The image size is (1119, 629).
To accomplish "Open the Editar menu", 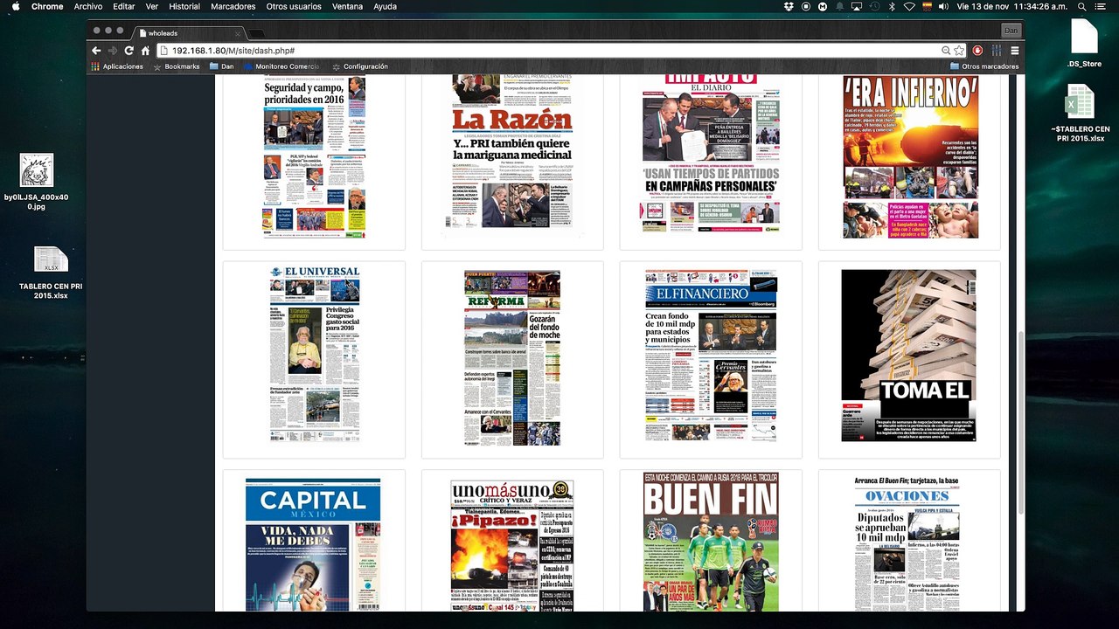I will tap(124, 6).
